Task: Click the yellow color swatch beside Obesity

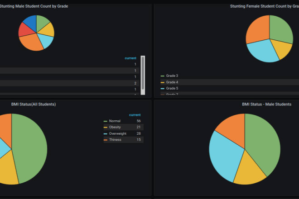Action: pyautogui.click(x=106, y=128)
